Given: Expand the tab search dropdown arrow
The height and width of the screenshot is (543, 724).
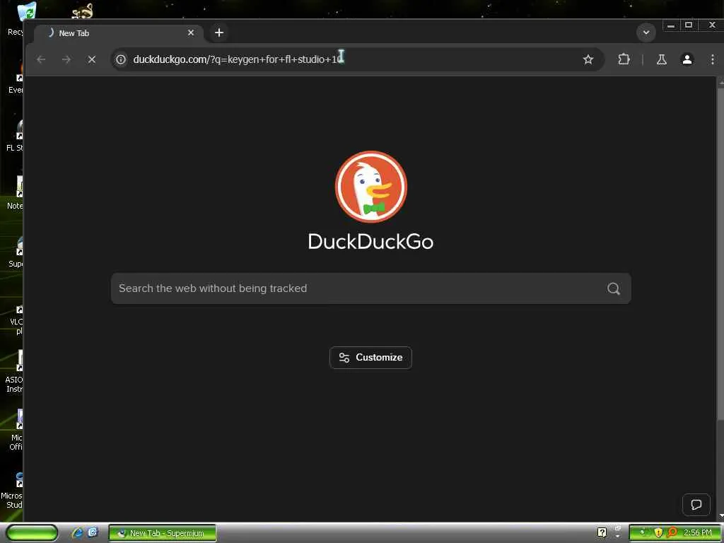Looking at the screenshot, I should tap(646, 33).
